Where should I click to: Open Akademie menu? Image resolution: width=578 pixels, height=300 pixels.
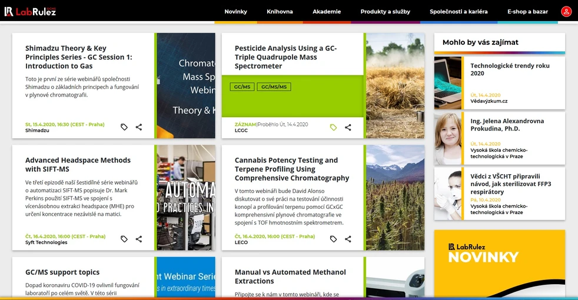(x=327, y=11)
